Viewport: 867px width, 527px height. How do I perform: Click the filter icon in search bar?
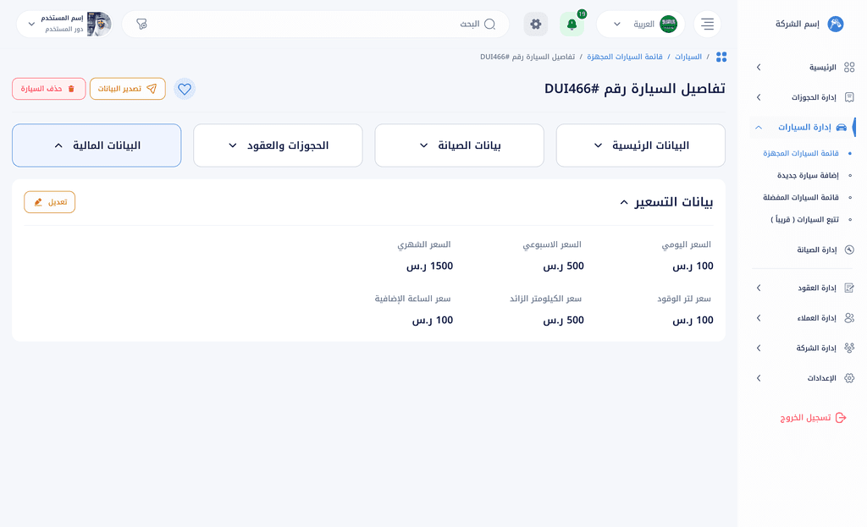coord(141,25)
